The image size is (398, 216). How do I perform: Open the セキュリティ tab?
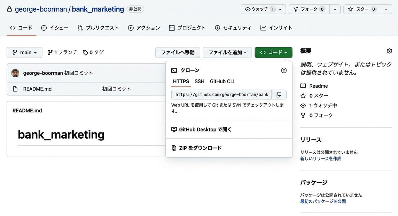233,28
